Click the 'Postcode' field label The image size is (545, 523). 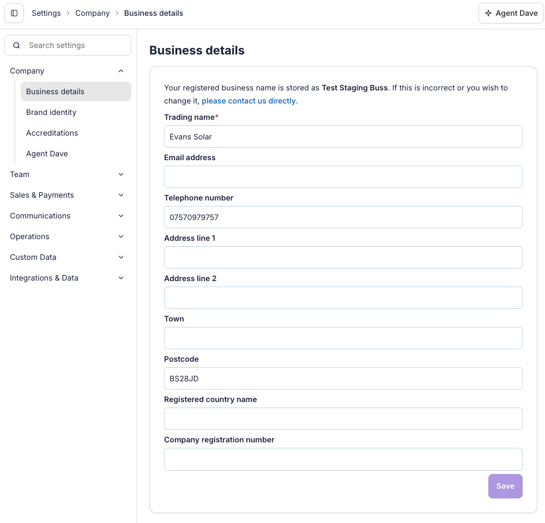pyautogui.click(x=181, y=359)
